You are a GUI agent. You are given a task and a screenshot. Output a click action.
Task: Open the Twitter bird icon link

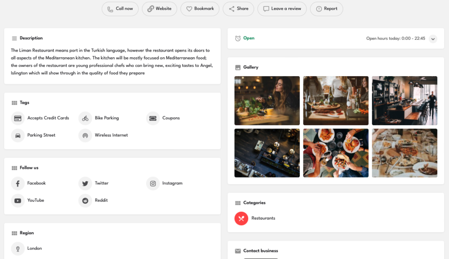[x=85, y=183]
